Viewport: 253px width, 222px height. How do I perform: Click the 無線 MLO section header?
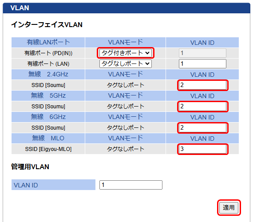pos(48,138)
